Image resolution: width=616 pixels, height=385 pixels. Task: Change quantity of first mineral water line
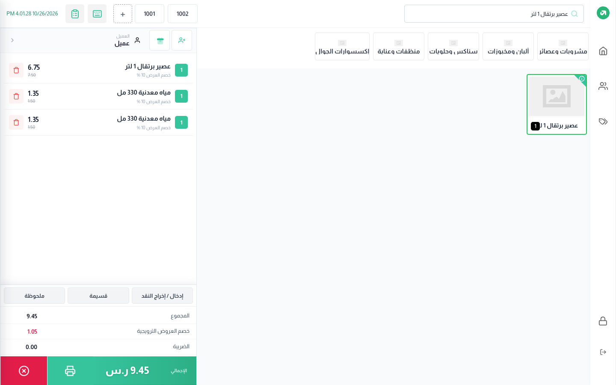click(x=181, y=96)
